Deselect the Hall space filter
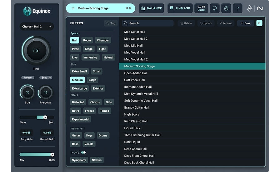The image size is (280, 172). tap(74, 40)
